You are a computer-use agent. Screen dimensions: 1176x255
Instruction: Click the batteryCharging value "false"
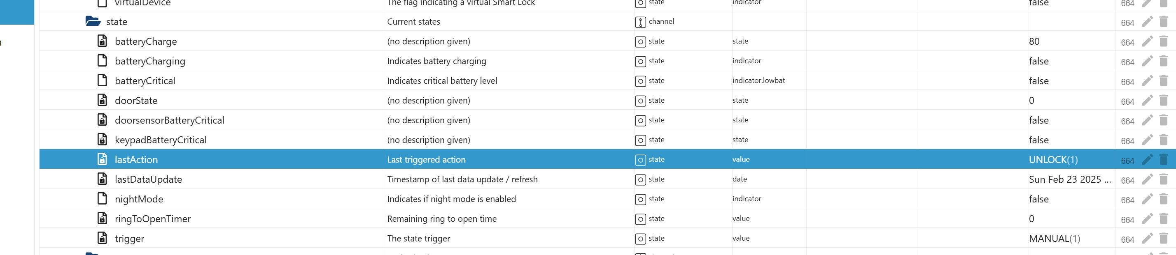point(1038,61)
